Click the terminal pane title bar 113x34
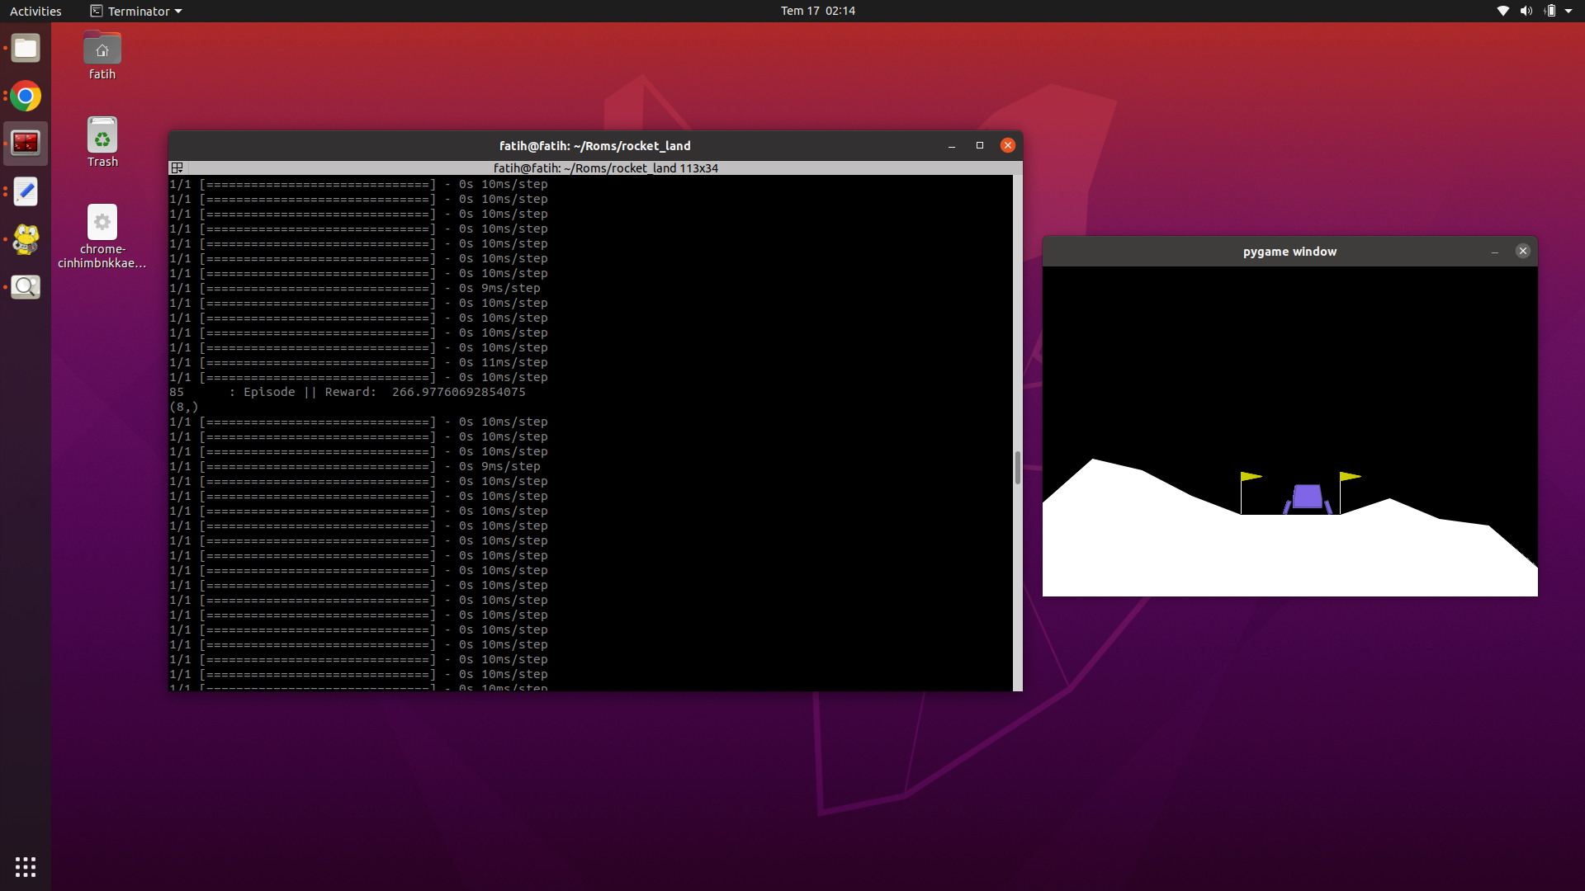This screenshot has width=1585, height=891. 605,168
